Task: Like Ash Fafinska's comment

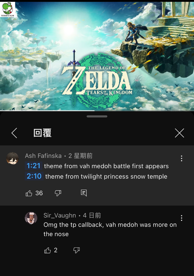Action: pyautogui.click(x=29, y=193)
